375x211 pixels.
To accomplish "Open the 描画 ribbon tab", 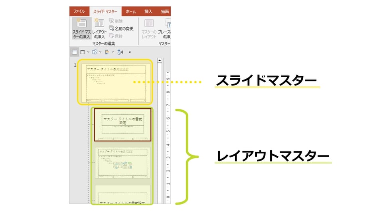I will (x=164, y=11).
